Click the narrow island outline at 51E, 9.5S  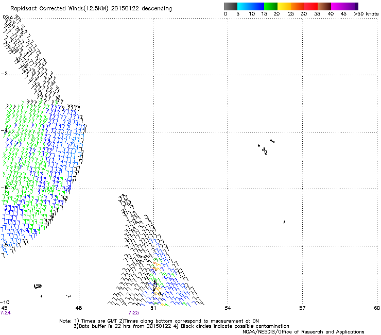(154, 286)
